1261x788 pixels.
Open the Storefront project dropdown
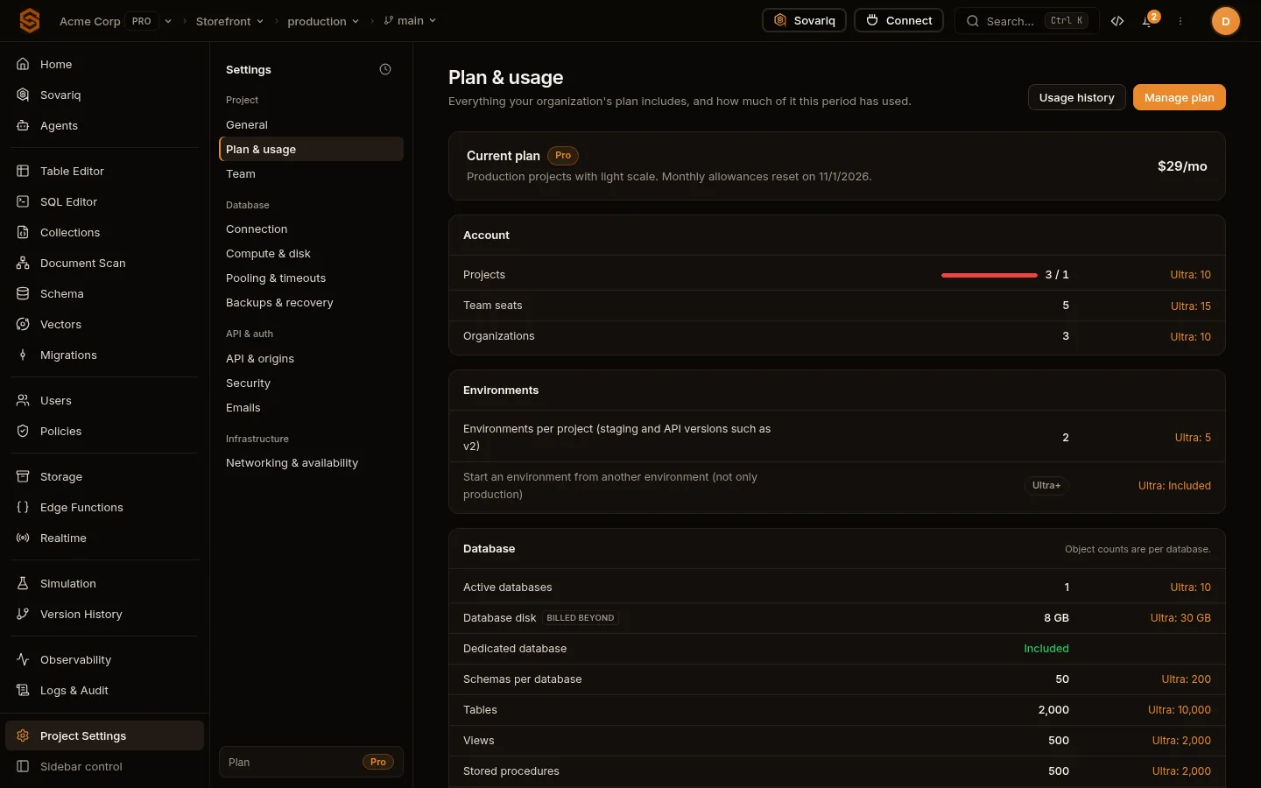229,21
